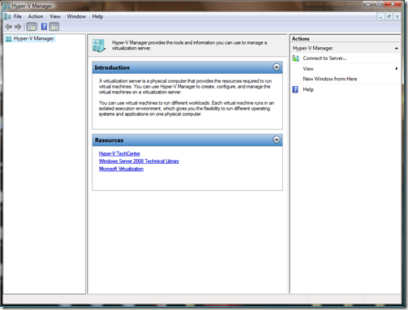
Task: Click the Back arrow toolbar icon
Action: coord(9,27)
